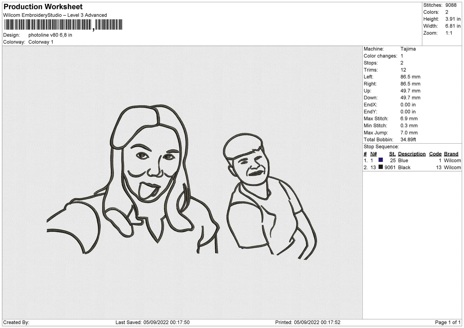Click the N# column header
Screen dimensions: 464x328
(x=373, y=154)
